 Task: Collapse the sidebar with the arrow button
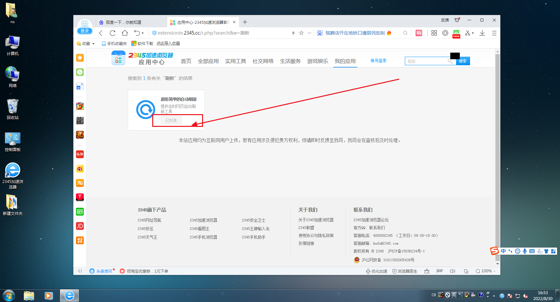point(80,271)
